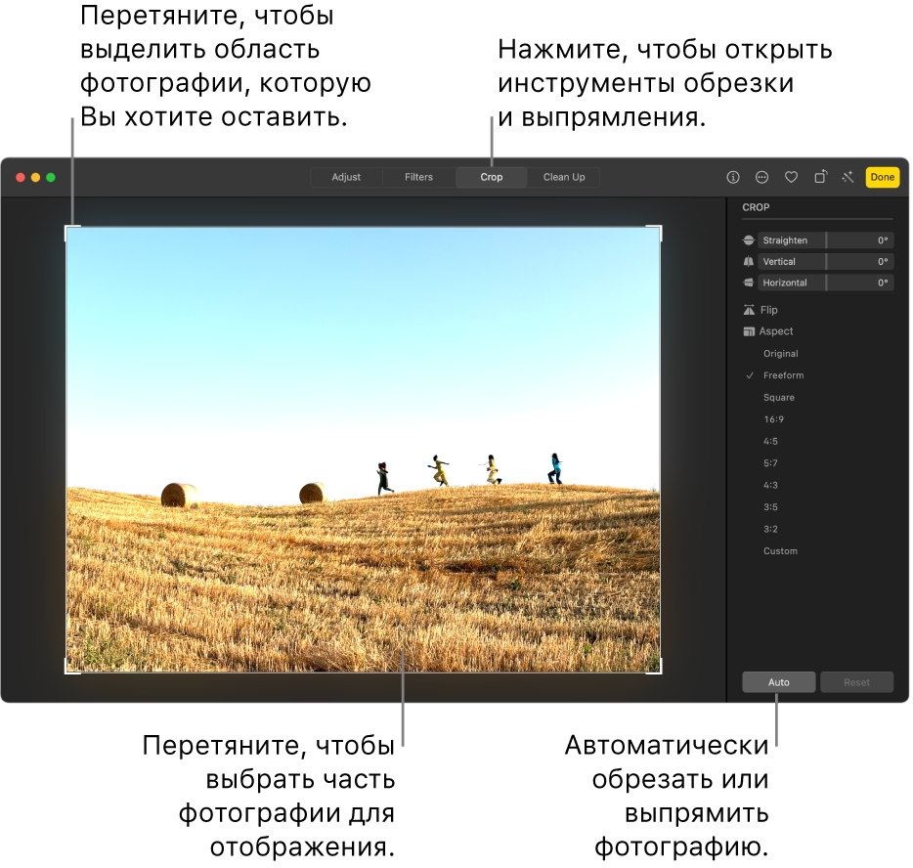
Task: Mark photo as favorite with heart icon
Action: click(x=792, y=177)
